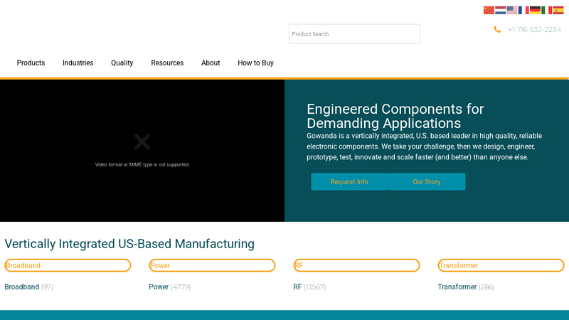This screenshot has height=320, width=569.
Task: Expand the Quality navigation menu
Action: (x=122, y=63)
